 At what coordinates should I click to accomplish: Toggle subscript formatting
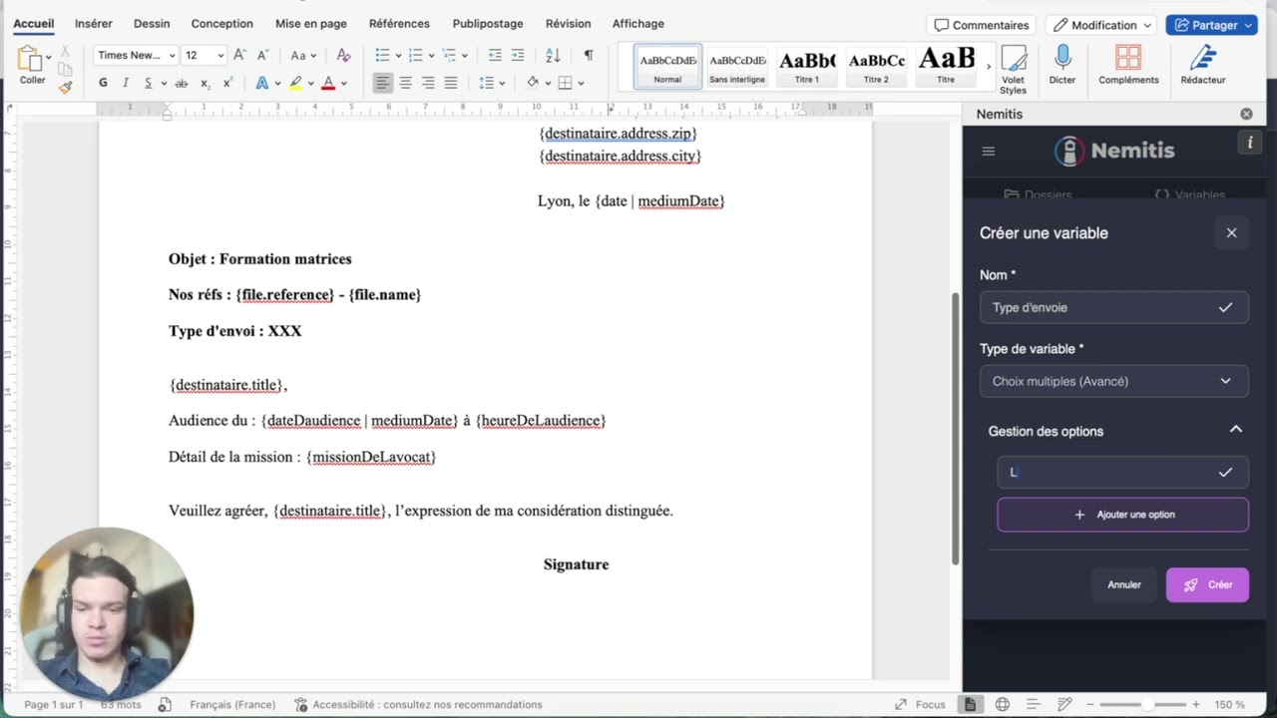point(205,83)
